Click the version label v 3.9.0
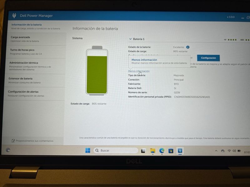This screenshot has width=250, height=187. pyautogui.click(x=231, y=17)
